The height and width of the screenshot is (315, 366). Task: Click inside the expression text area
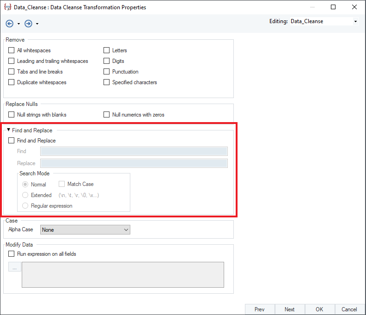pyautogui.click(x=123, y=275)
